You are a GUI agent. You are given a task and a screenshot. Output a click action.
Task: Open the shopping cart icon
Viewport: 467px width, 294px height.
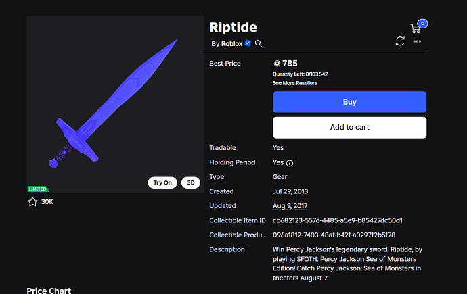(x=415, y=29)
